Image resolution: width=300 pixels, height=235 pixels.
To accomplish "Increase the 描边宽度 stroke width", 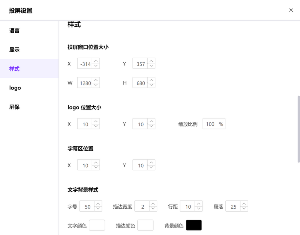I will click(x=153, y=204).
